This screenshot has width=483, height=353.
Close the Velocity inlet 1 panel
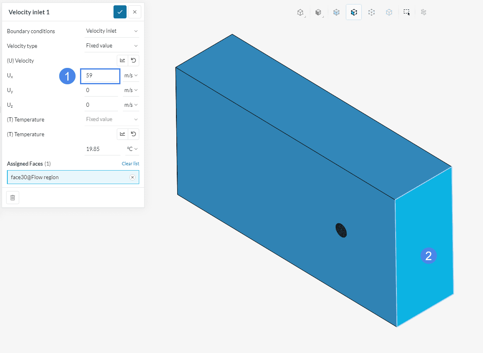(x=135, y=12)
